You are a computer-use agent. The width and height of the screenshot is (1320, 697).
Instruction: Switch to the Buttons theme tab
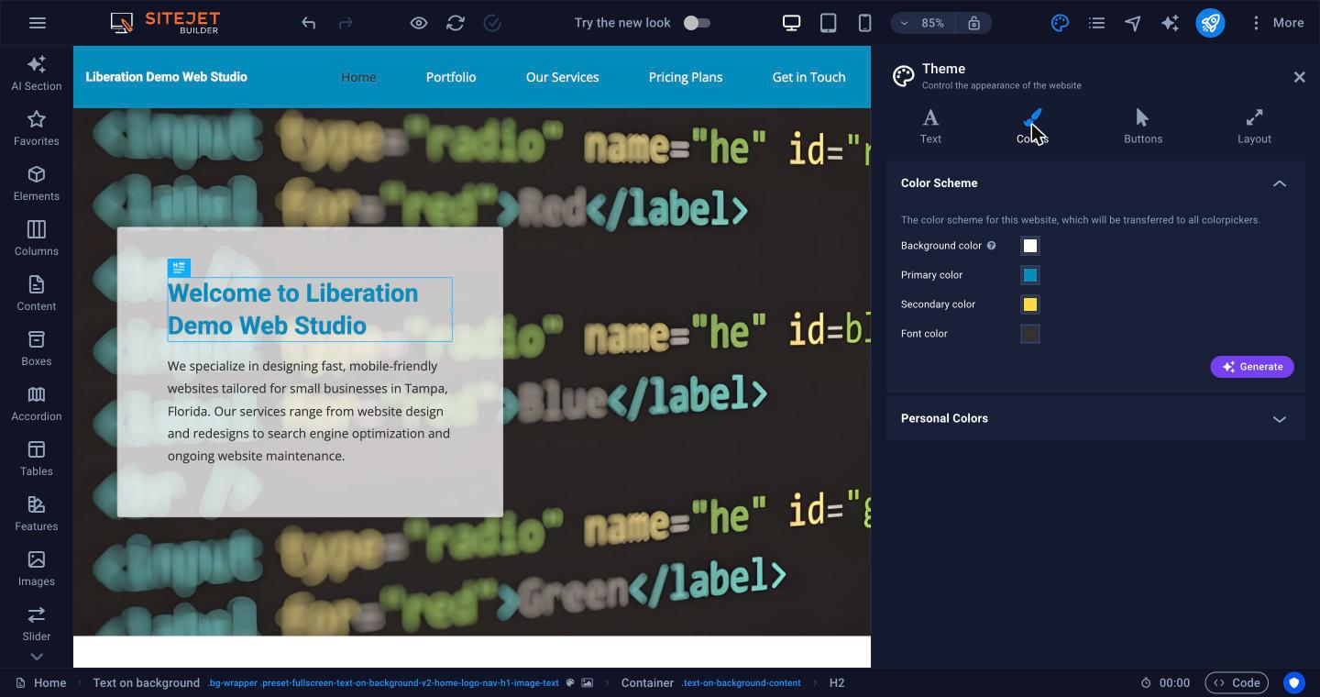pos(1143,126)
